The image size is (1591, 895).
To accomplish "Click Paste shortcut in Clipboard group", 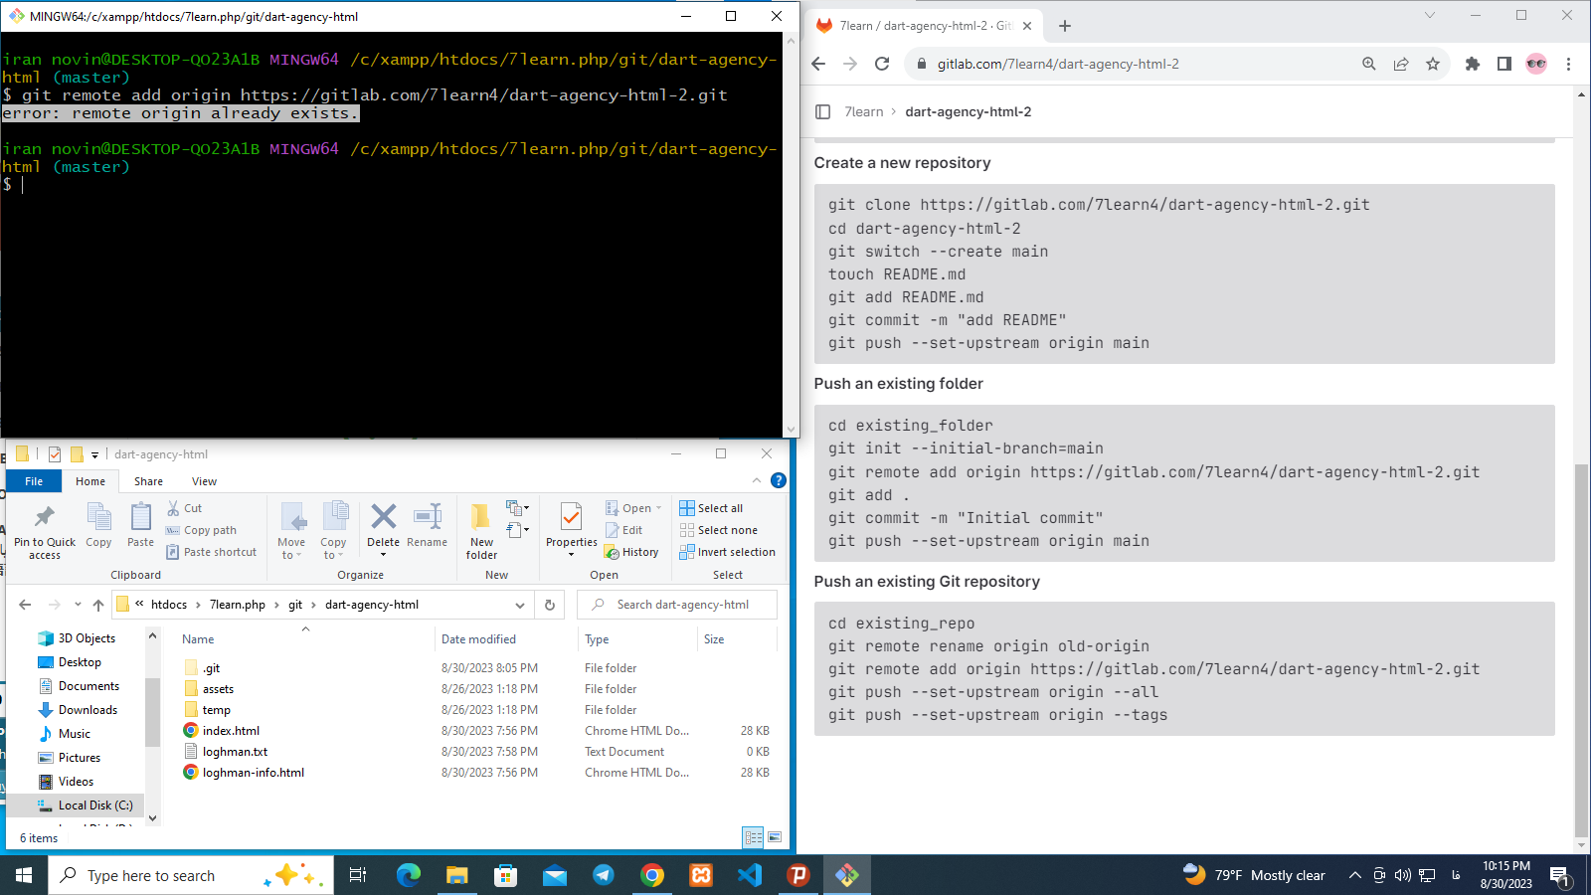I will [211, 552].
